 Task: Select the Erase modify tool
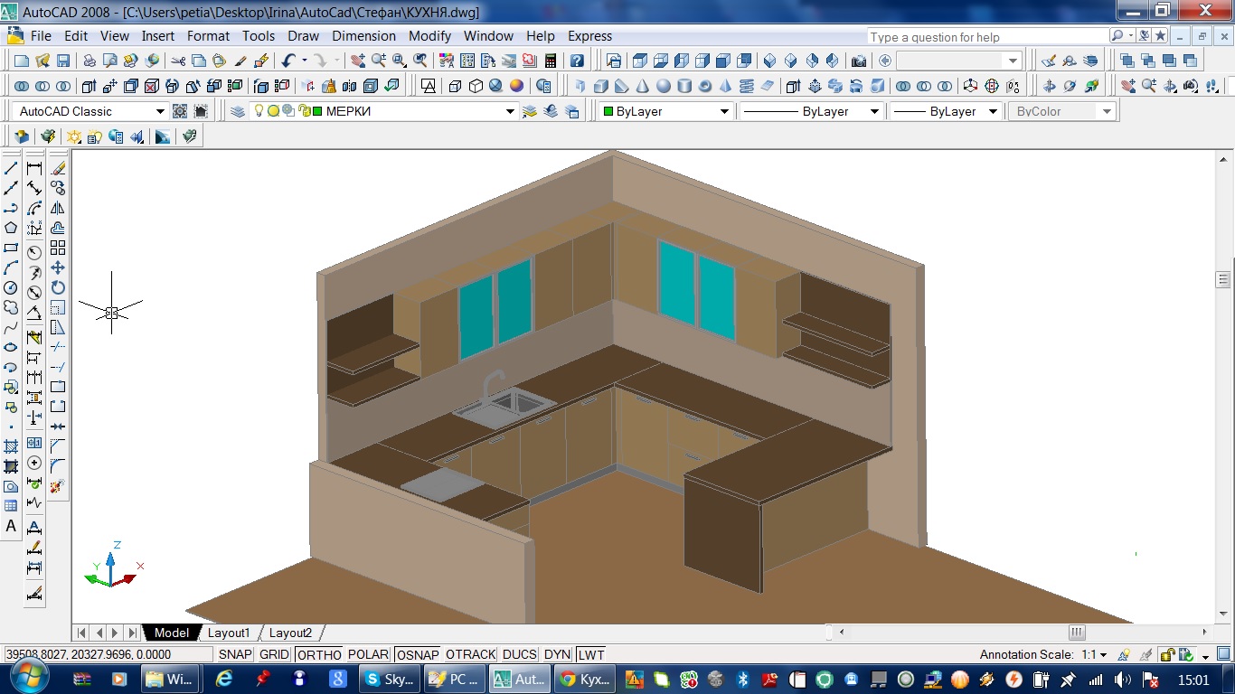(58, 168)
